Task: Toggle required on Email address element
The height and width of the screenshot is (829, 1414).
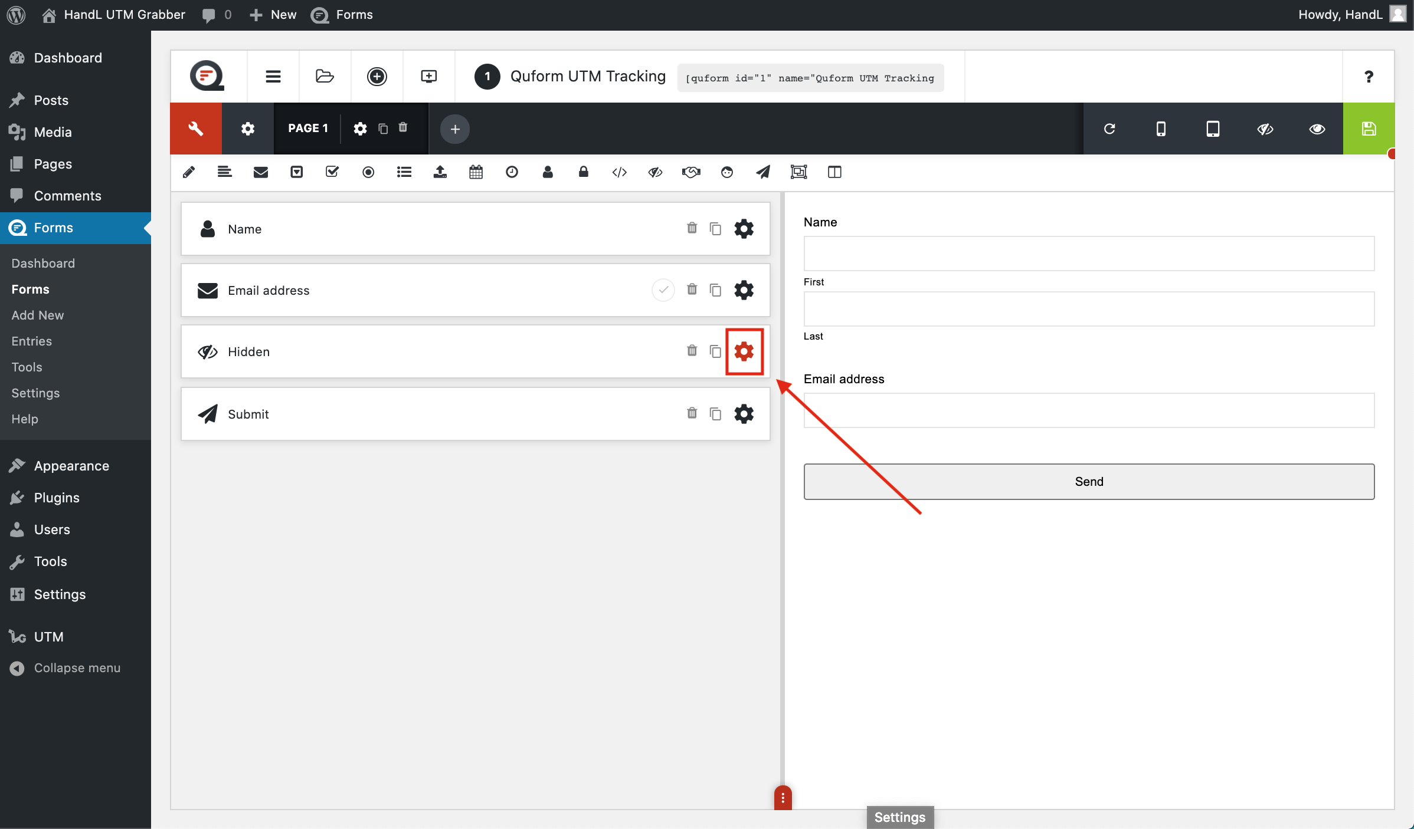Action: 663,290
